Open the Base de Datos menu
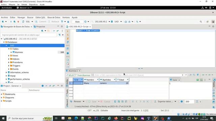216x121 pixels. coord(54,17)
